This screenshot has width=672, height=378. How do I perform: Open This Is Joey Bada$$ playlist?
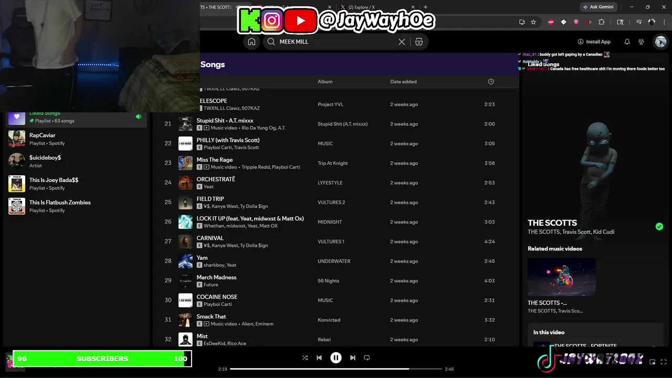tap(76, 184)
